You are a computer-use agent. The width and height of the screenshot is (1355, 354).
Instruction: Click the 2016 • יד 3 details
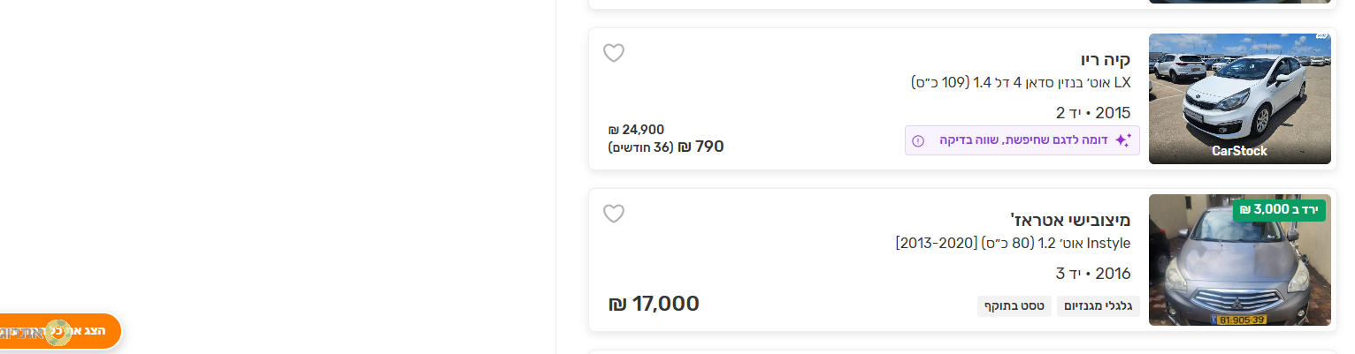point(1093,274)
